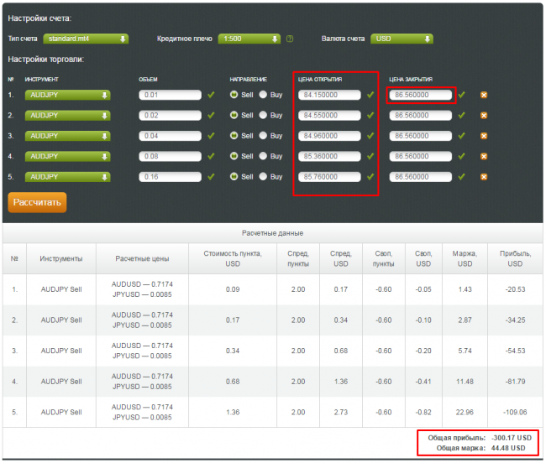This screenshot has height=463, width=546.
Task: Focus the row 1 closing price field
Action: pos(421,95)
